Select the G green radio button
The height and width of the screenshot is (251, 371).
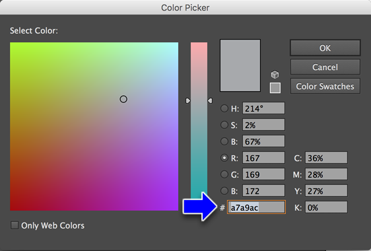pyautogui.click(x=224, y=174)
